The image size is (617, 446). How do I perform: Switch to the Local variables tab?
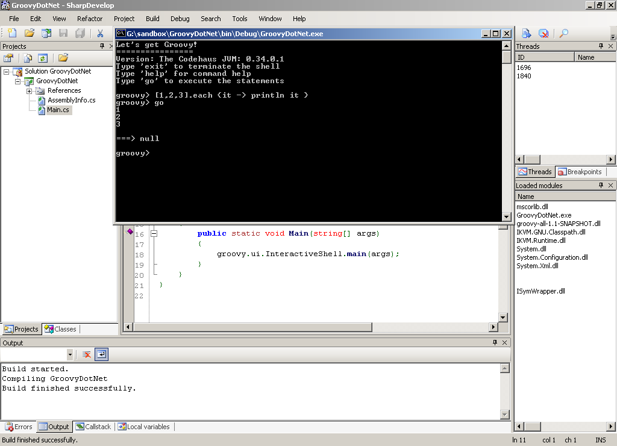[x=144, y=427]
